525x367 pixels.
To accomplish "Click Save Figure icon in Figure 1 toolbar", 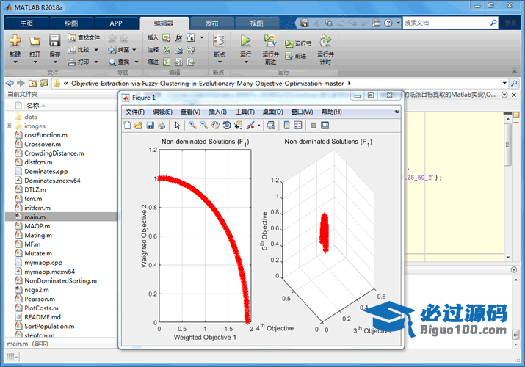I will pos(151,126).
